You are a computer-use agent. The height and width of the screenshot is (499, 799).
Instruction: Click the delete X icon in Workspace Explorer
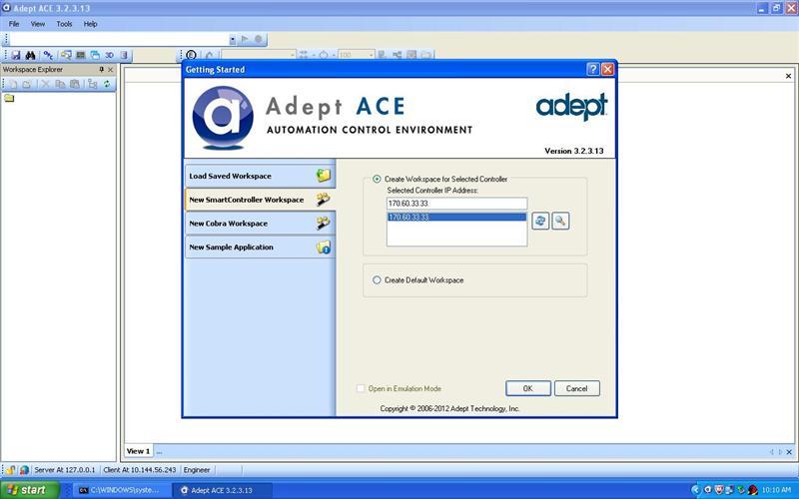click(45, 84)
